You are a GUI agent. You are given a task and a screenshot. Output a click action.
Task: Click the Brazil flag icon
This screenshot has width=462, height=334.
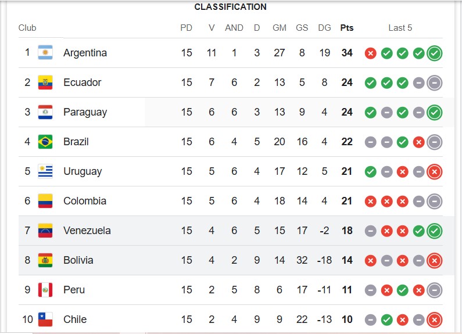(45, 142)
